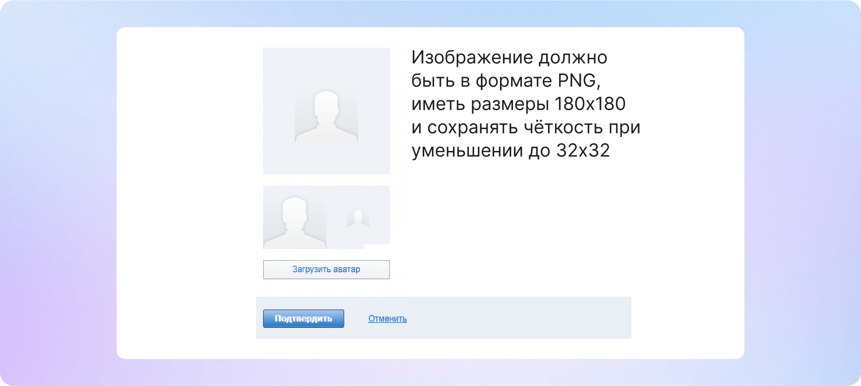Click the word "быть" in the instructions

[x=433, y=81]
